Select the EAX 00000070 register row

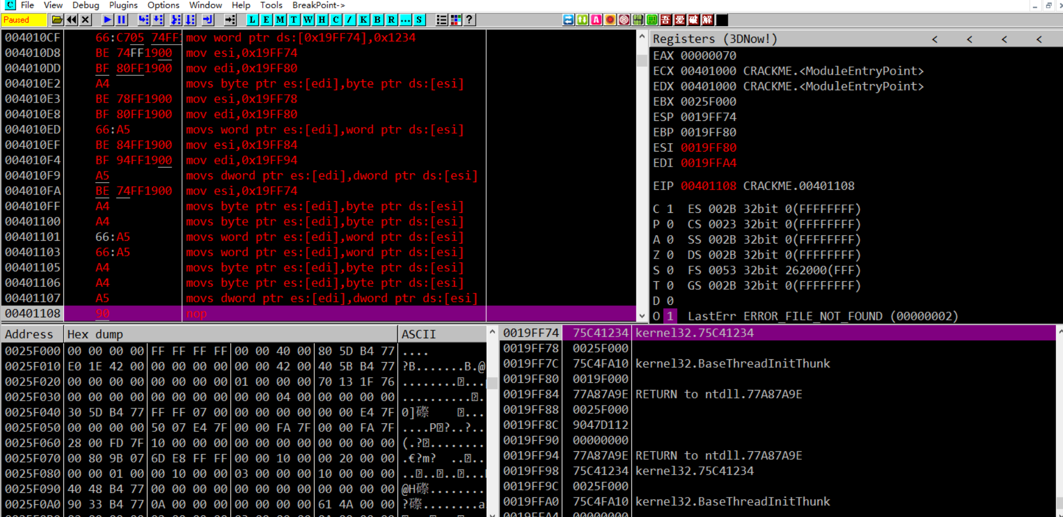click(x=694, y=56)
